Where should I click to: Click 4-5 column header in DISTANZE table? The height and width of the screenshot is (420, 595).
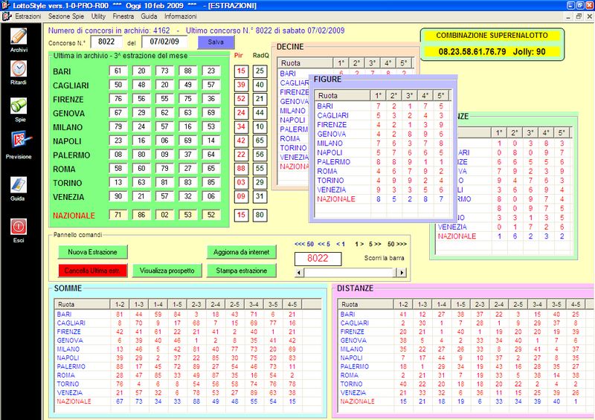click(576, 304)
